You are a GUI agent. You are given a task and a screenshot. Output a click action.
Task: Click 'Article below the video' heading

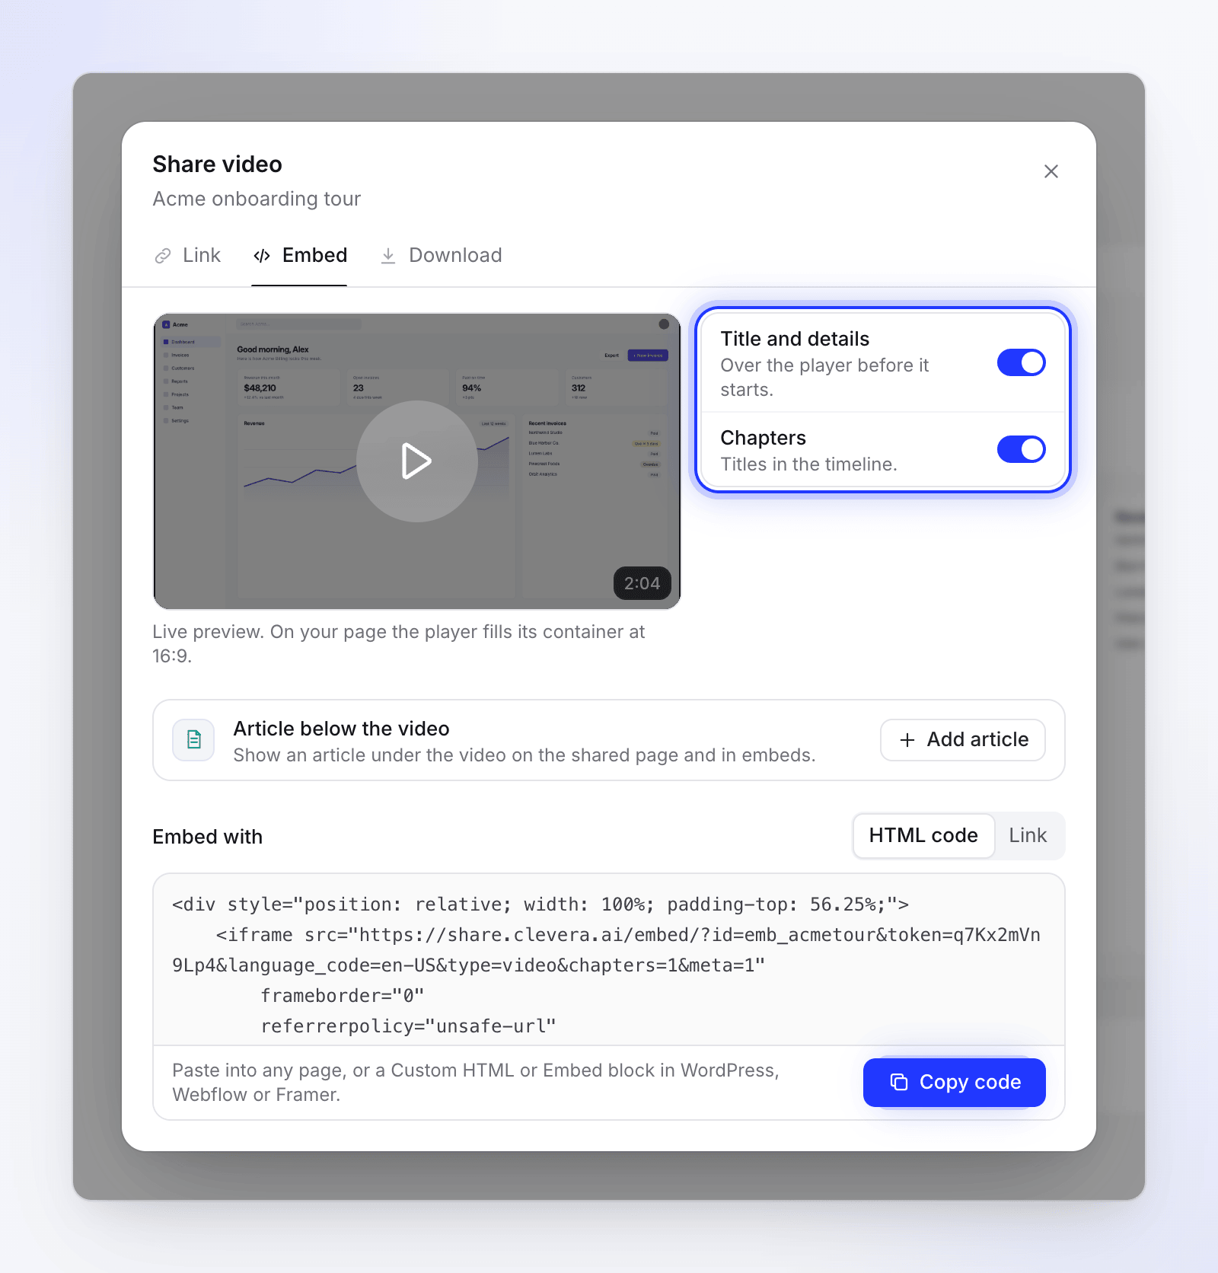pyautogui.click(x=341, y=729)
